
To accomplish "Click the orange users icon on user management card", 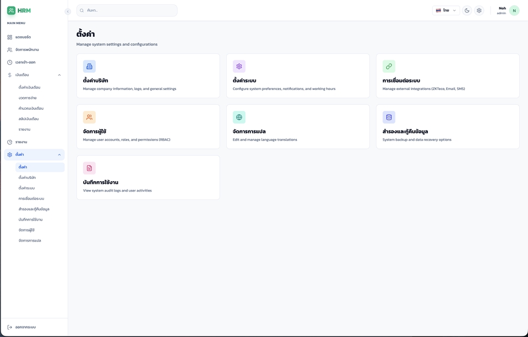I will pyautogui.click(x=89, y=117).
